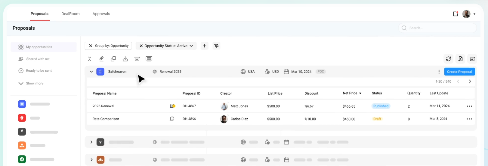Image resolution: width=488 pixels, height=166 pixels.
Task: Sort by Net Price column
Action: pyautogui.click(x=352, y=93)
